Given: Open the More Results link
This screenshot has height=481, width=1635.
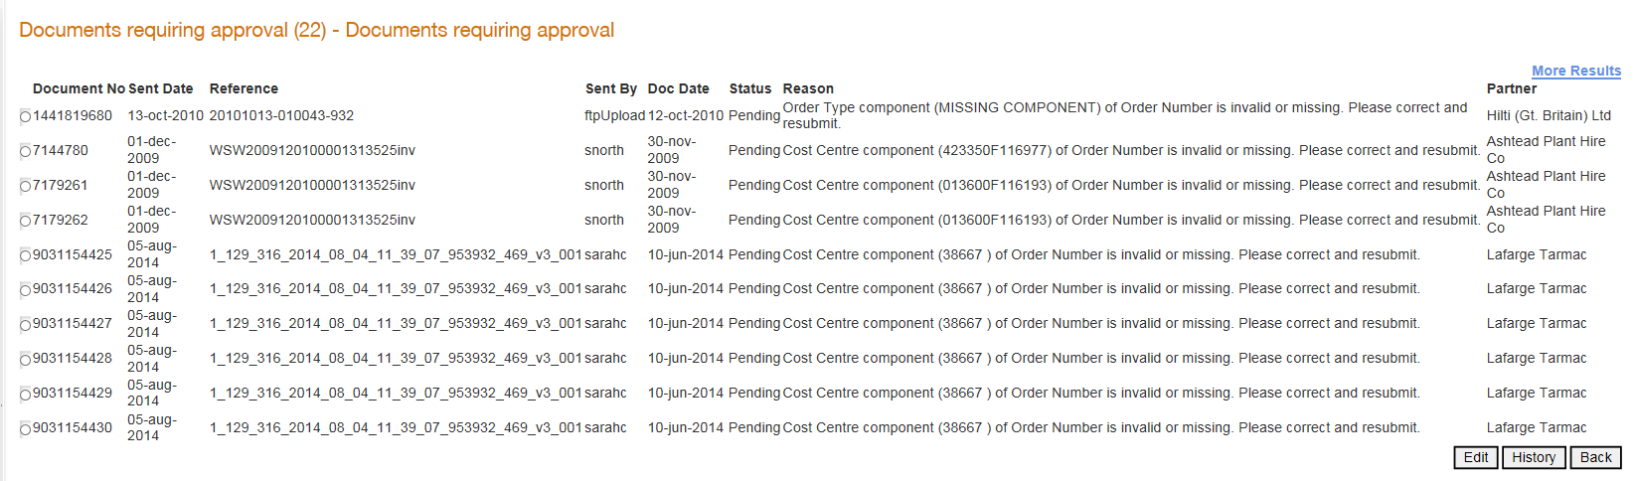Looking at the screenshot, I should pos(1576,71).
